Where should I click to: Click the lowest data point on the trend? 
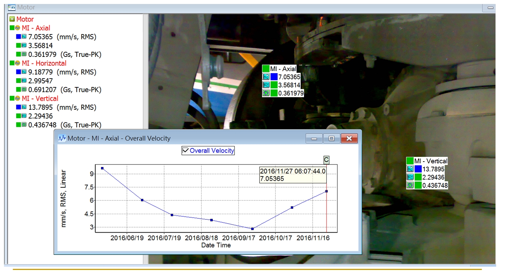tap(252, 229)
